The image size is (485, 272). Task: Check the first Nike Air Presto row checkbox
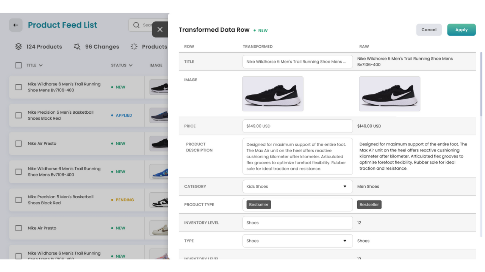[19, 144]
